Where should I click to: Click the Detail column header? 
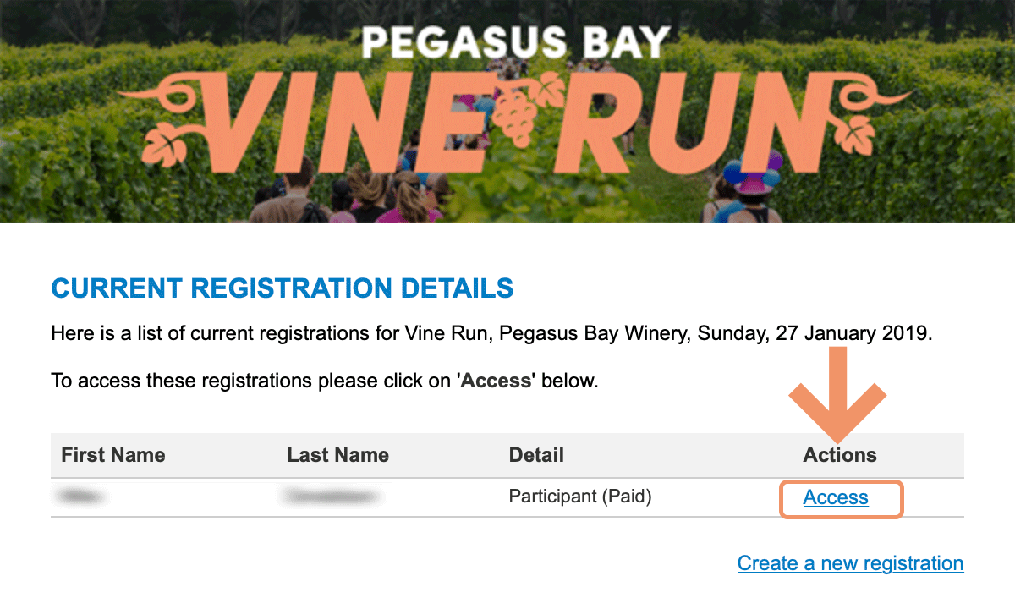pos(536,455)
